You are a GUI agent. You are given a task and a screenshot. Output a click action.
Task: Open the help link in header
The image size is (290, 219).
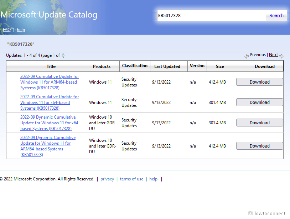[x=21, y=30]
